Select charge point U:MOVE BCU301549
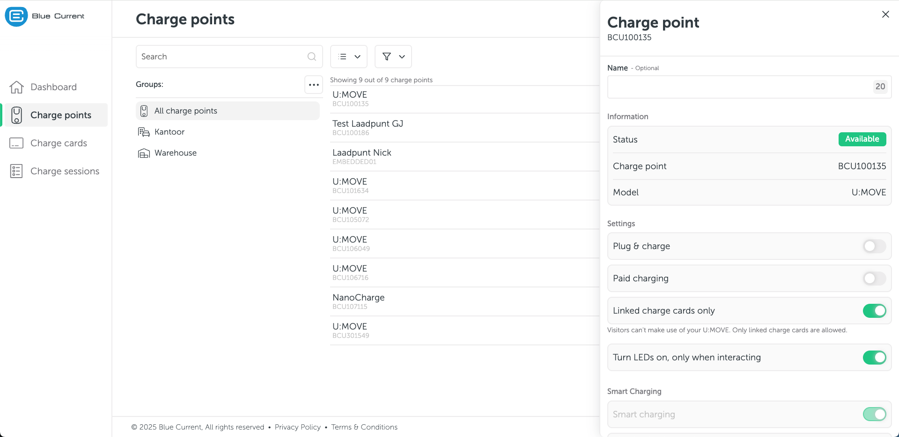Screen dimensions: 899x437 (464, 331)
